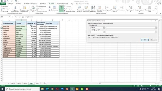The width and height of the screenshot is (162, 91).
Task: Click the formula bar showing Бразилиа
Action: tap(93, 17)
